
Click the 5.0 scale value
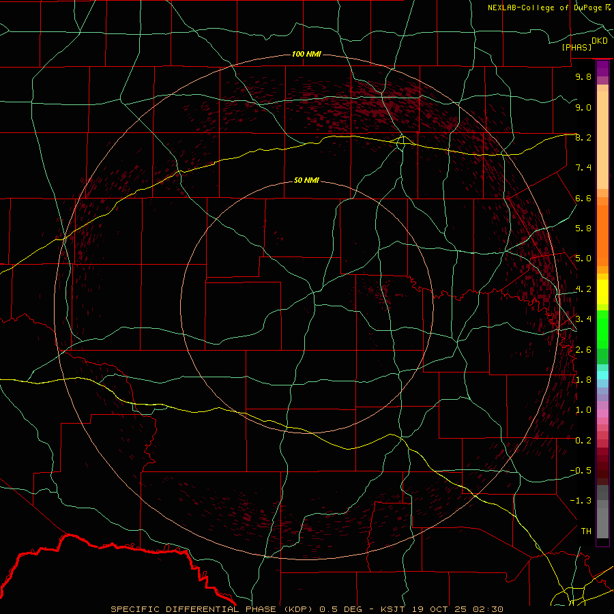coord(583,259)
